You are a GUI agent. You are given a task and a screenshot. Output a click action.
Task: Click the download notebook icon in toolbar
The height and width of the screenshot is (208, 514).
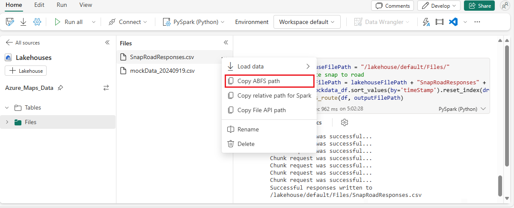pyautogui.click(x=24, y=22)
